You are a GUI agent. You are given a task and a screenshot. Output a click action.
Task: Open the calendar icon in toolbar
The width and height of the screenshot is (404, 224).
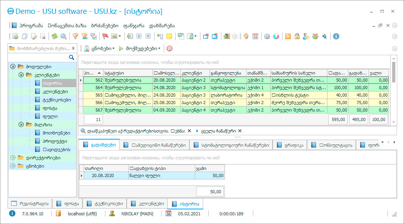coord(255,36)
